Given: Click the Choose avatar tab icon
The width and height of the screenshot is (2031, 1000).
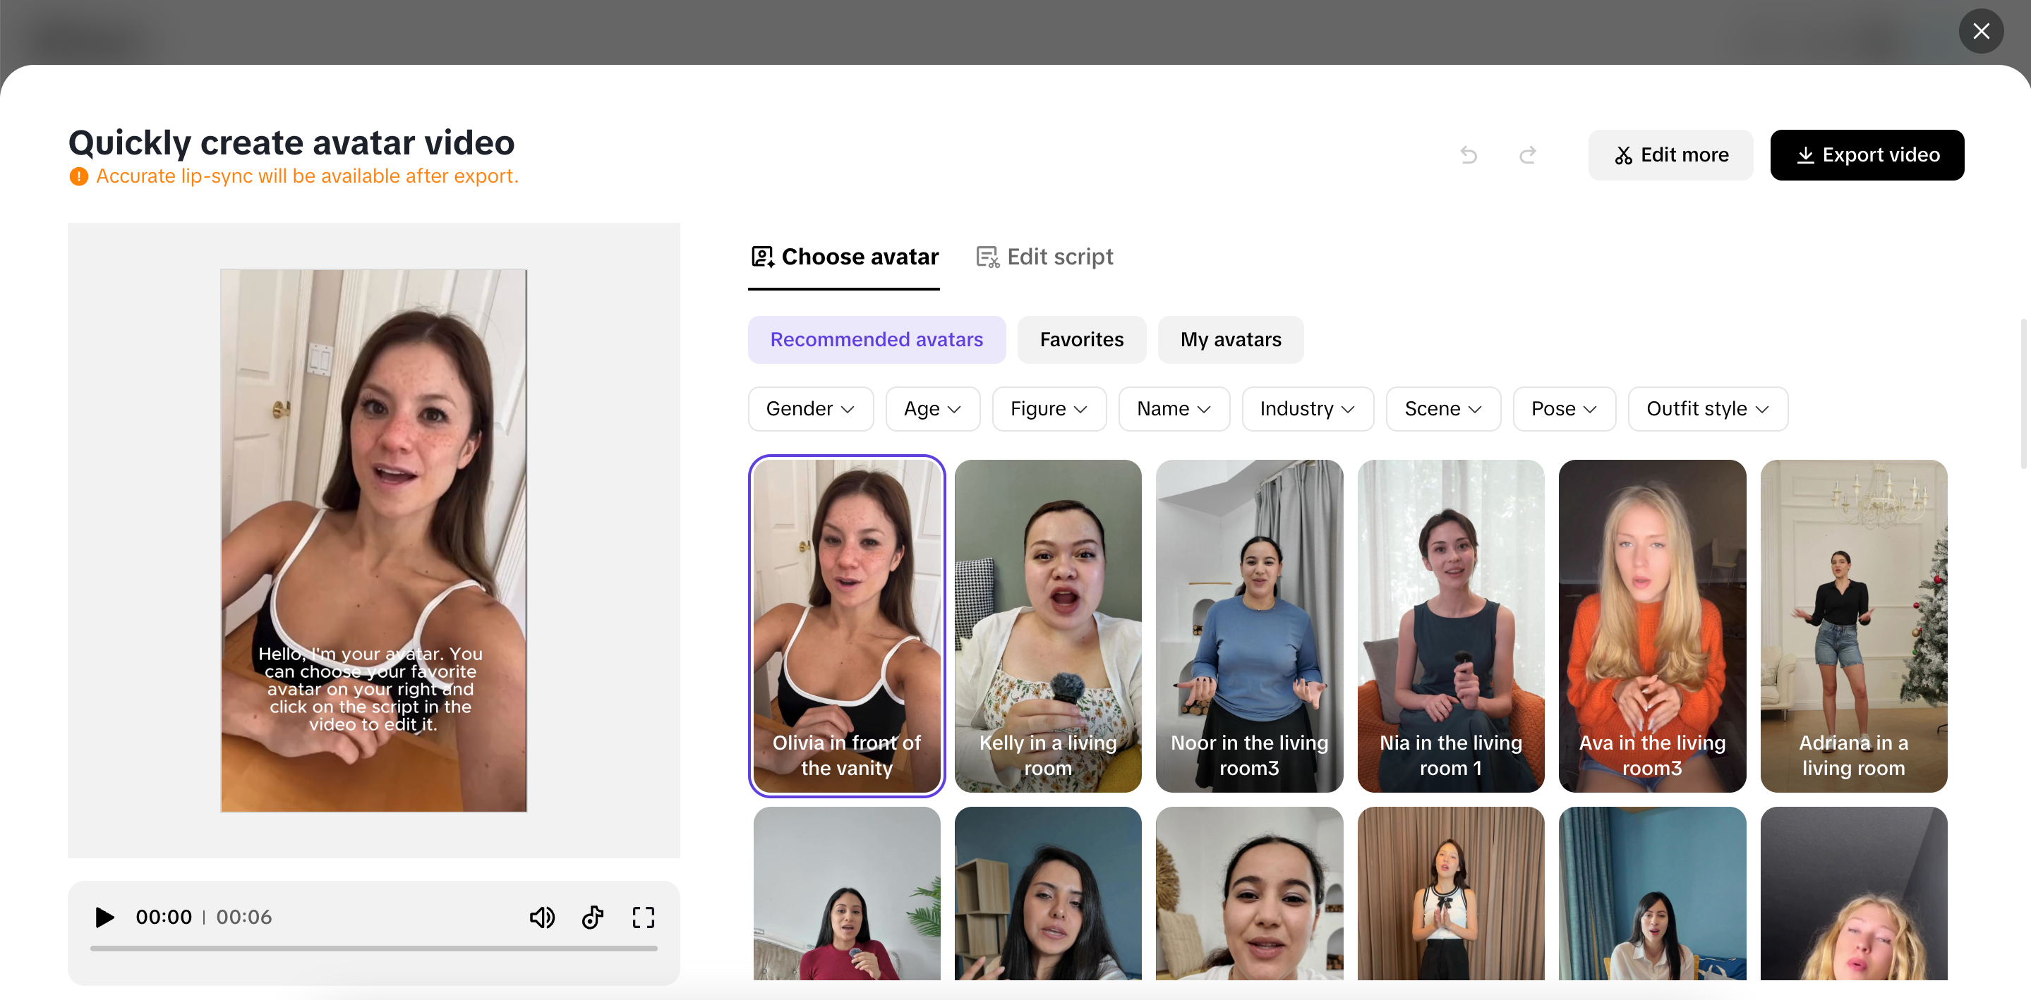Looking at the screenshot, I should click(761, 256).
